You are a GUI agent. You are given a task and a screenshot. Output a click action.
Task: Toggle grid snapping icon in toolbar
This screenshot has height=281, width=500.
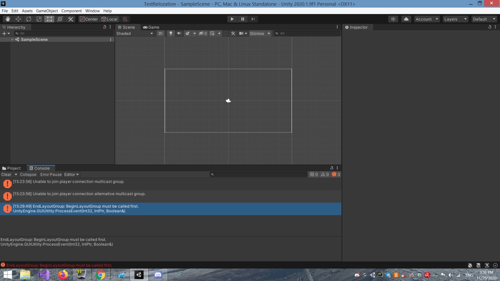tap(125, 19)
